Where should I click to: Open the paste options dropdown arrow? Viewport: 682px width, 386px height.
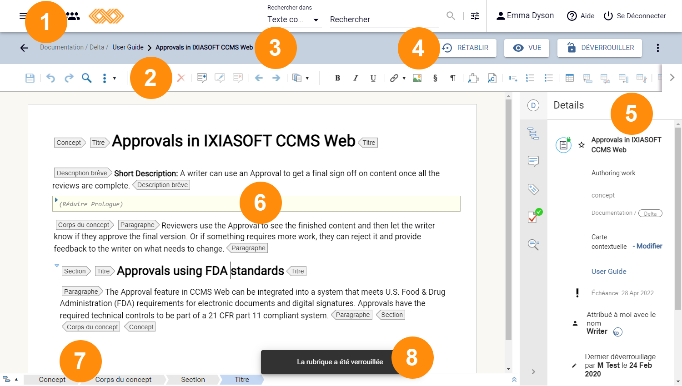pos(307,79)
